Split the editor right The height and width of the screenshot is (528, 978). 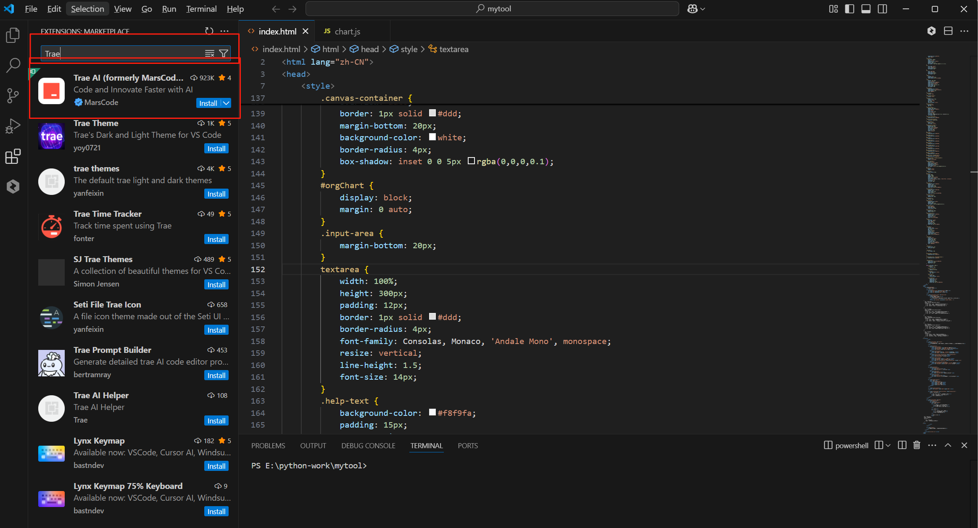948,31
